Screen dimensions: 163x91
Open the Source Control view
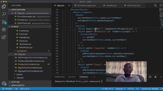pyautogui.click(x=4, y=22)
